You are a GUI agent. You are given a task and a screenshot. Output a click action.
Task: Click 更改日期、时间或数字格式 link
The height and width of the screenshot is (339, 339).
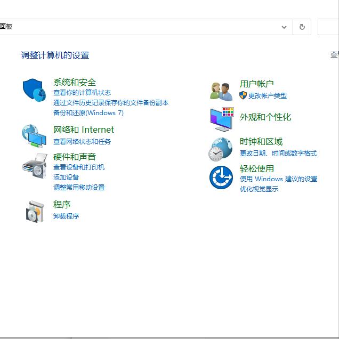[278, 154]
